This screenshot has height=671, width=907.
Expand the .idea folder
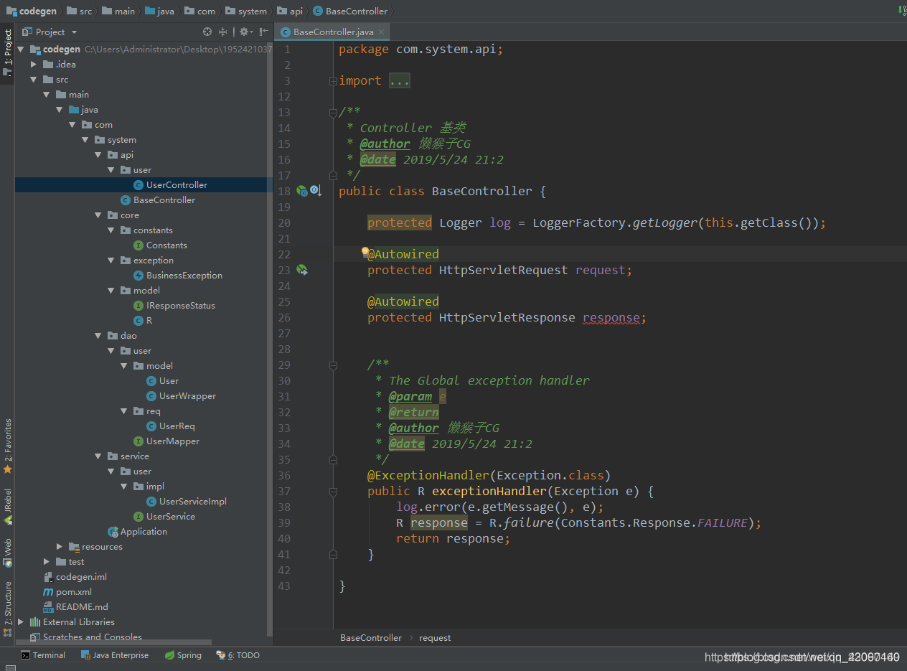click(x=33, y=65)
